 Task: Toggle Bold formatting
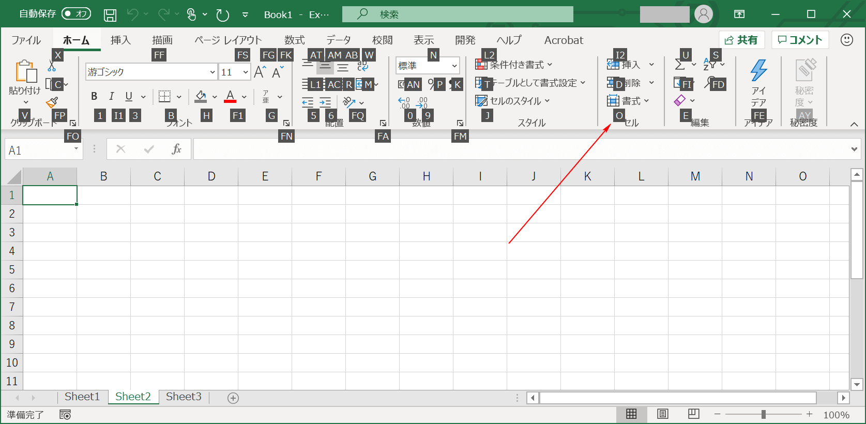pyautogui.click(x=94, y=96)
